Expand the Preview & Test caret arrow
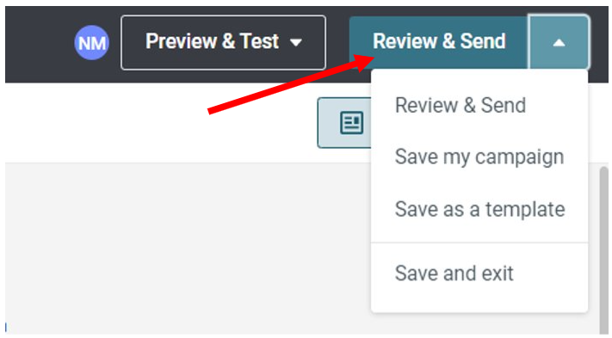The width and height of the screenshot is (612, 338). [x=296, y=42]
